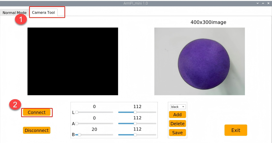Open the Normal Mode tab
The height and width of the screenshot is (143, 272).
tap(15, 13)
